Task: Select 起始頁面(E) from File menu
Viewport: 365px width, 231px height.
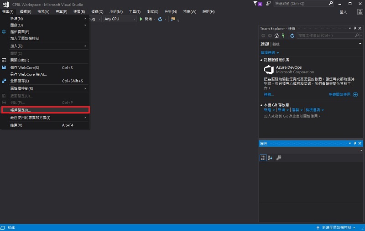Action: point(45,32)
